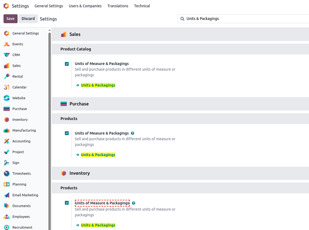Click the Settings breadcrumb title

click(48, 19)
